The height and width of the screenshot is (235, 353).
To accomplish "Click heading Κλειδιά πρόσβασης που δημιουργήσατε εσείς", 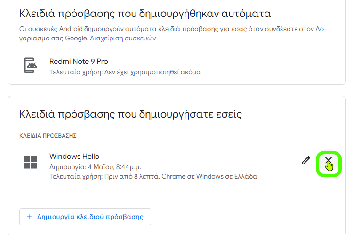I will coord(130,114).
